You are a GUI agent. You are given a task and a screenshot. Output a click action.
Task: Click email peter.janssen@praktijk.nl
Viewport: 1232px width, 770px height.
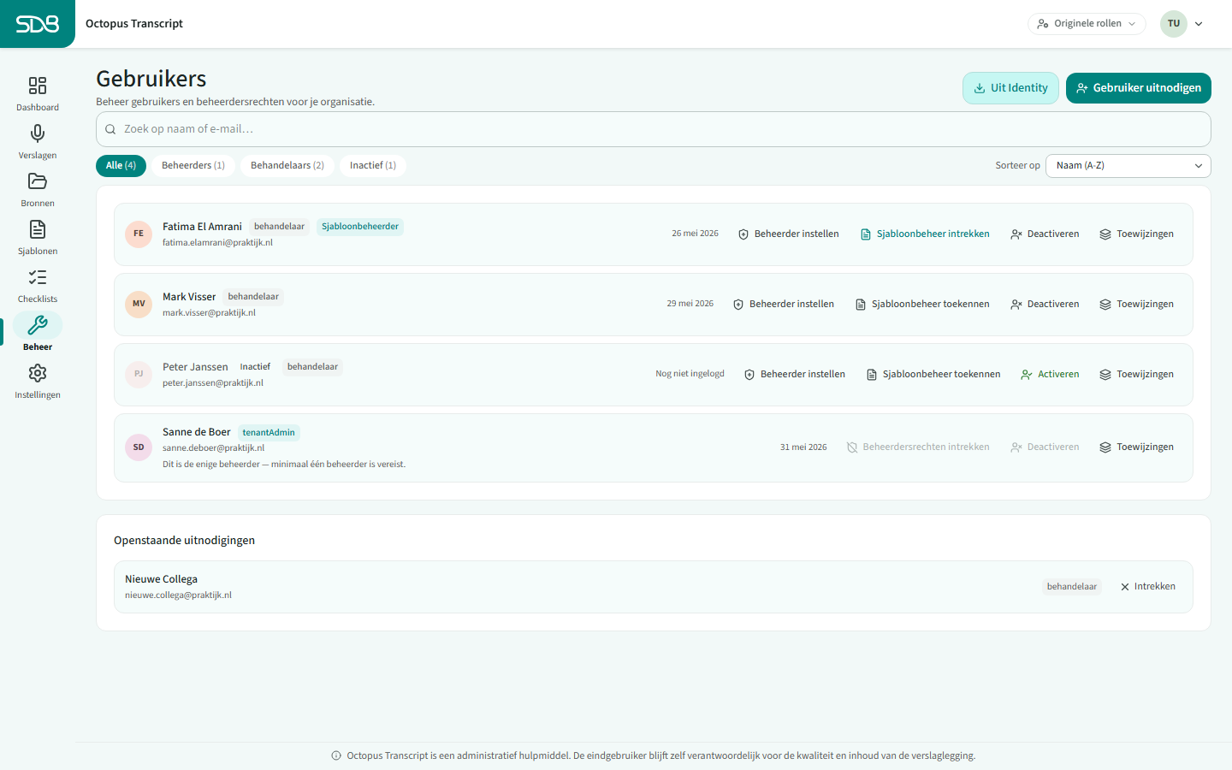[x=213, y=383]
